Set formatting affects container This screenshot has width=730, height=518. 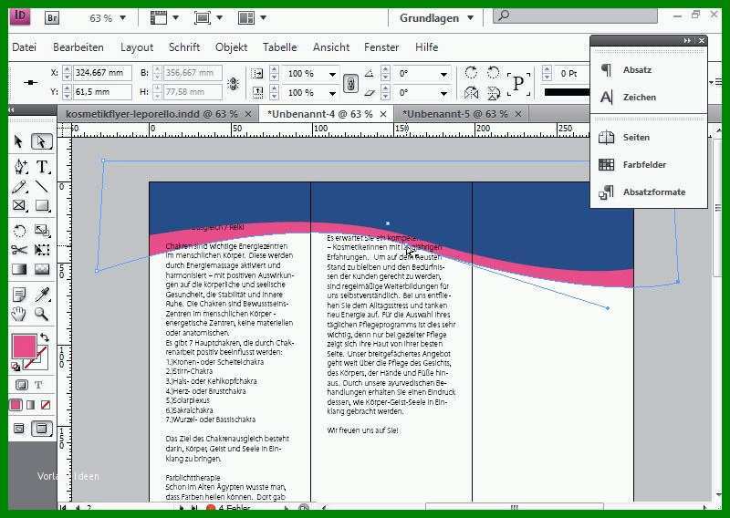tap(21, 385)
